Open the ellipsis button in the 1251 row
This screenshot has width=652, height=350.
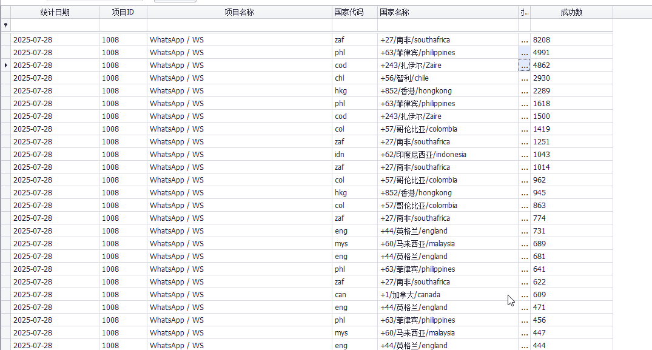click(525, 142)
